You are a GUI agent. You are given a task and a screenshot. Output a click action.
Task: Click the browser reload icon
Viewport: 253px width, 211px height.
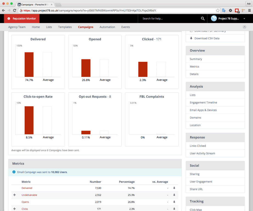15,10
